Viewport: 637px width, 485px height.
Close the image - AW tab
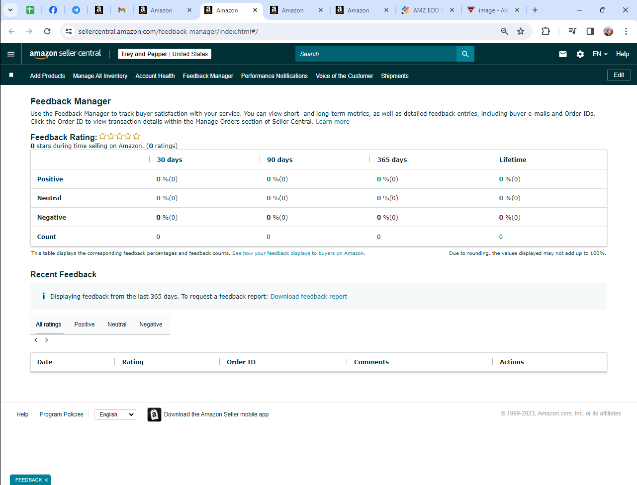tap(517, 10)
